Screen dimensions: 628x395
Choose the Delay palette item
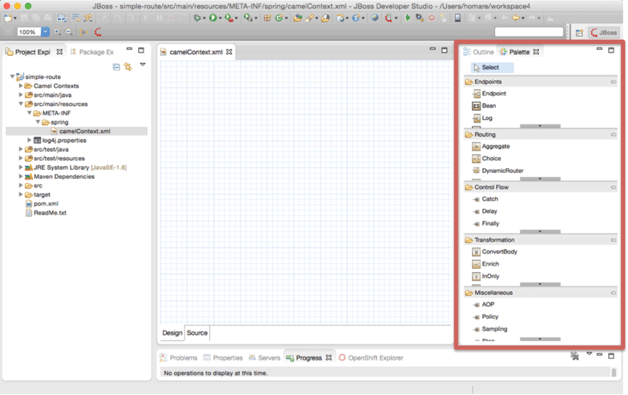(x=485, y=211)
